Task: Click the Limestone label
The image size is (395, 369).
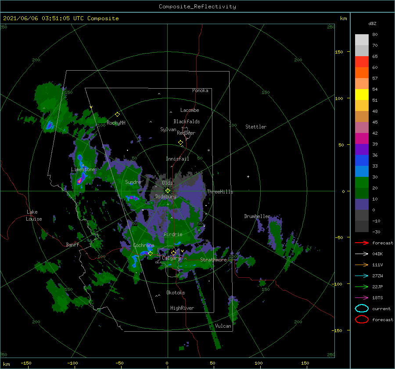Action: [x=83, y=169]
